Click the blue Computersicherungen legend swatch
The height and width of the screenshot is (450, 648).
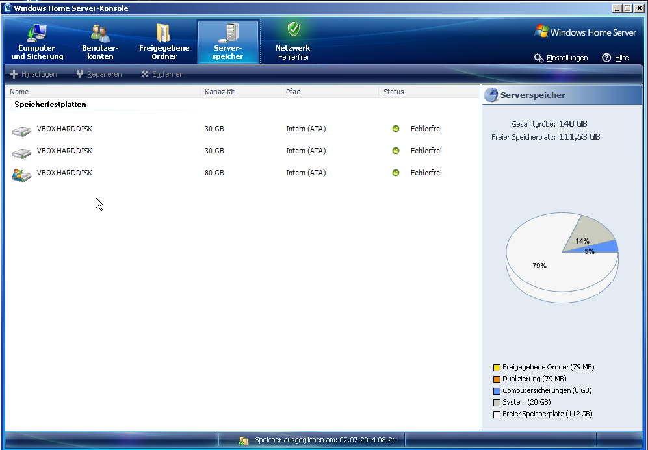(x=497, y=390)
